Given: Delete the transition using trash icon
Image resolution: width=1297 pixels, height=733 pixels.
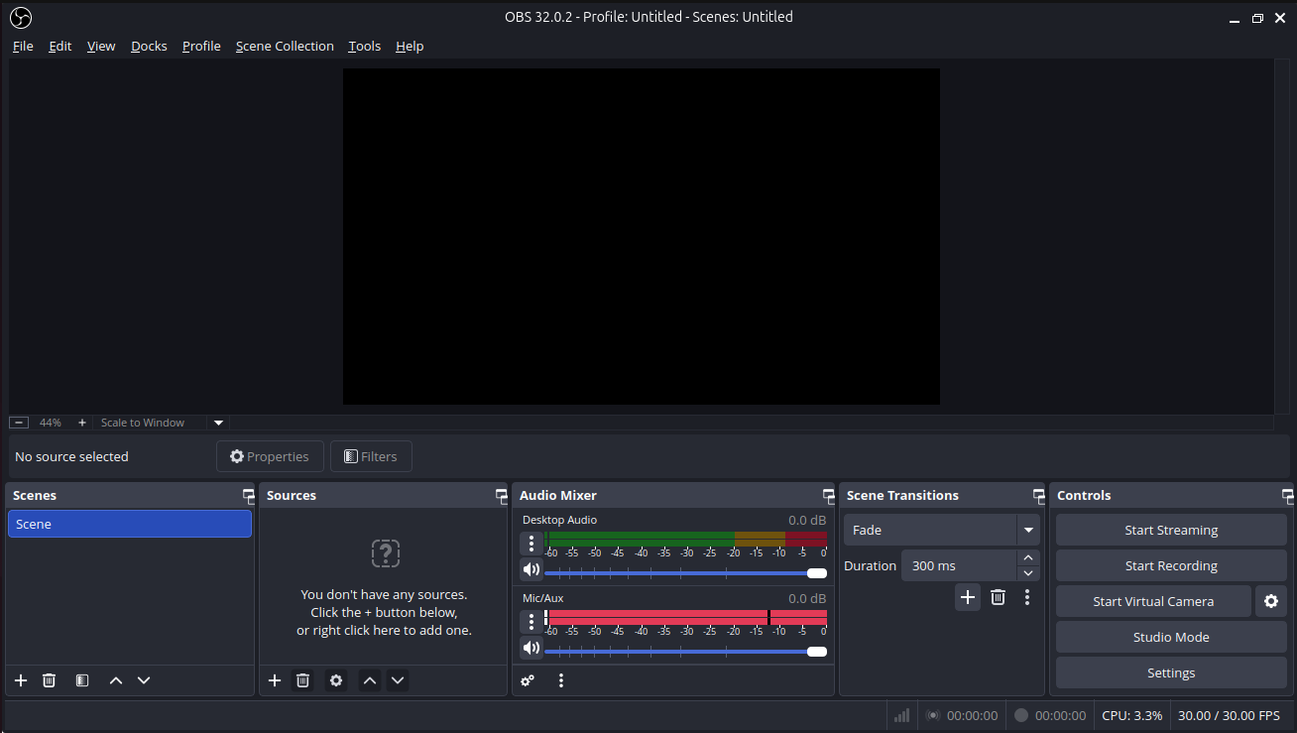Looking at the screenshot, I should click(x=999, y=597).
